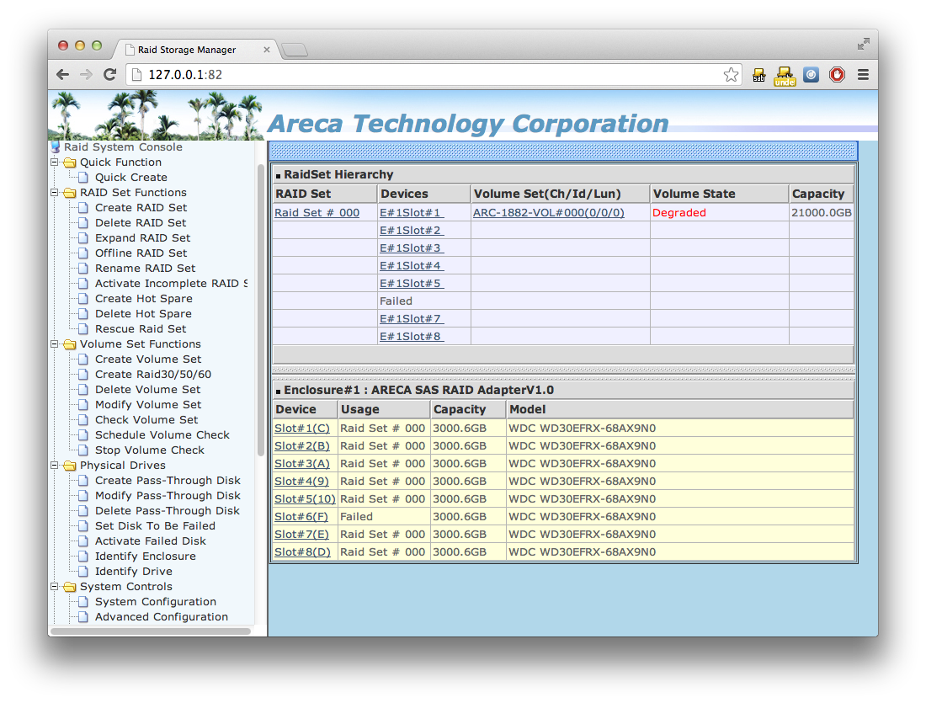Image resolution: width=926 pixels, height=703 pixels.
Task: Open Create Volume Set
Action: 148,359
